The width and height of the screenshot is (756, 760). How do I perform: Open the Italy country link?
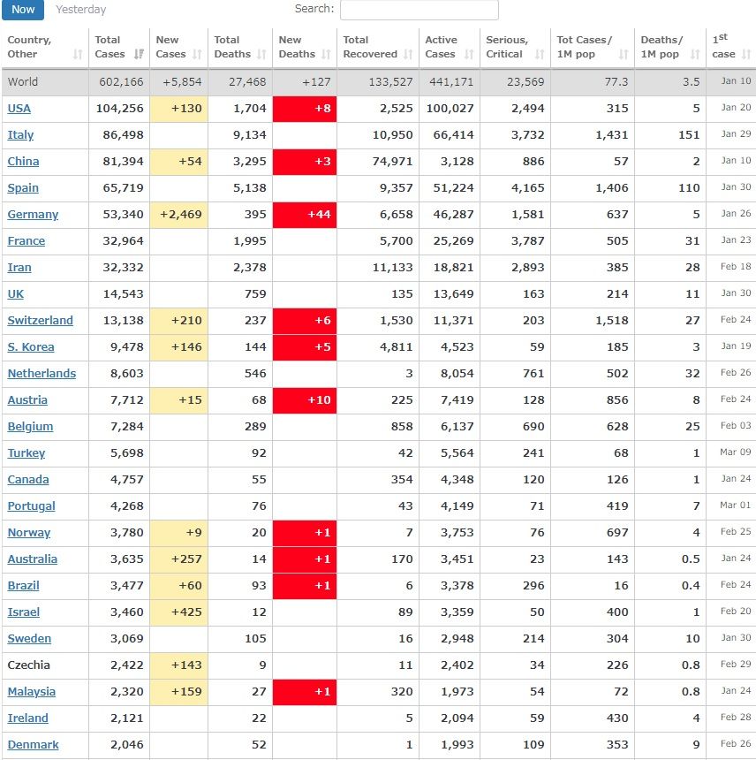[x=20, y=135]
